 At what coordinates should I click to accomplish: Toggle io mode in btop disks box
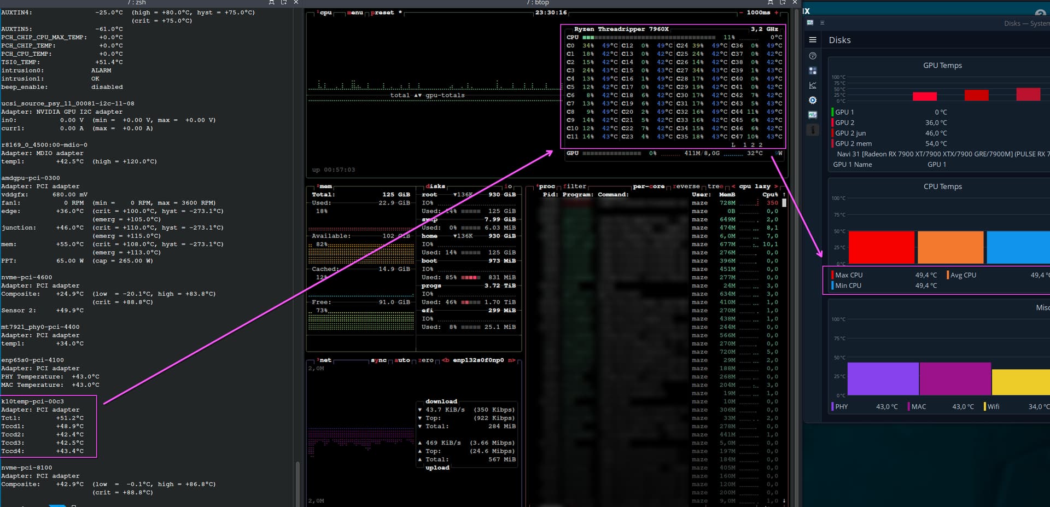(x=508, y=187)
